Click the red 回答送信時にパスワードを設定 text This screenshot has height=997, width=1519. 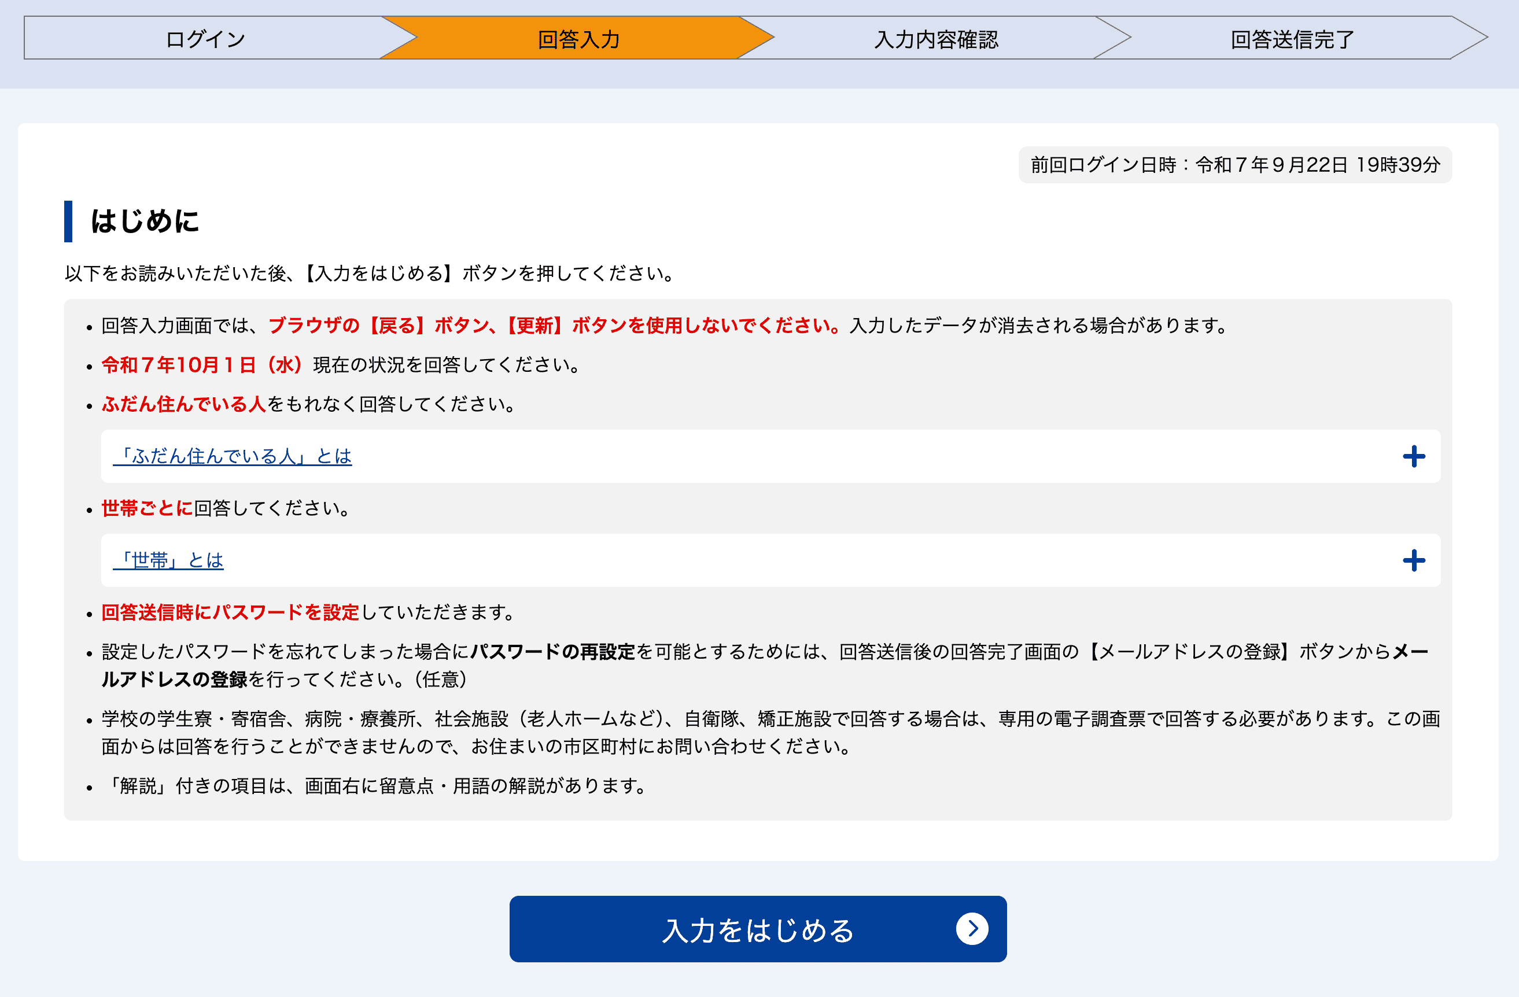click(x=230, y=613)
